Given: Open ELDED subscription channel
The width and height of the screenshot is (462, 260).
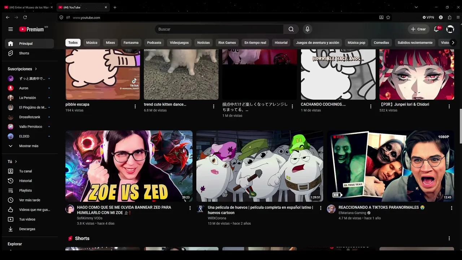Looking at the screenshot, I should click(x=29, y=136).
